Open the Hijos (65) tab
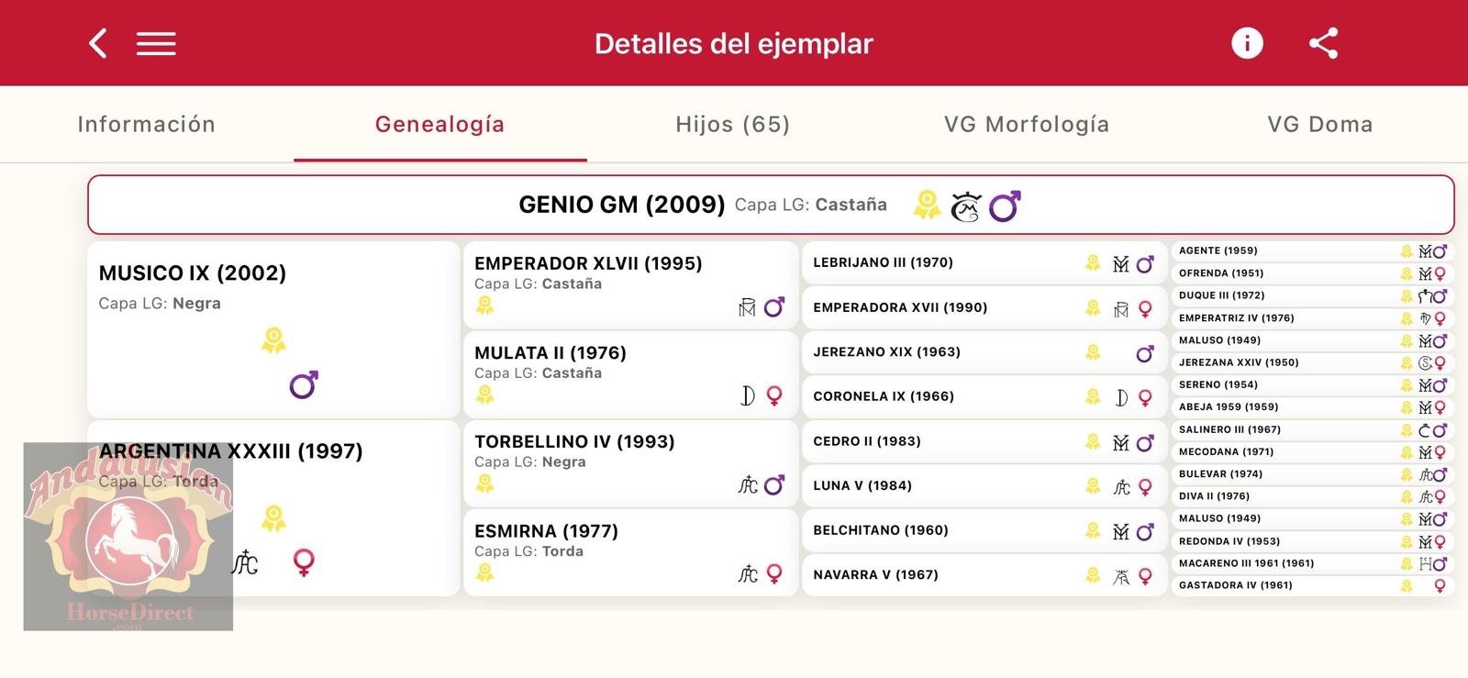This screenshot has height=678, width=1468. pos(733,125)
